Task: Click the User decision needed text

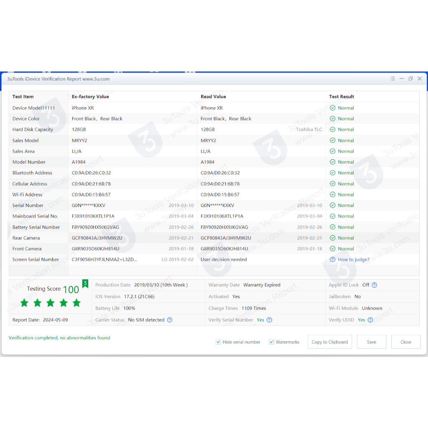Action: click(224, 260)
